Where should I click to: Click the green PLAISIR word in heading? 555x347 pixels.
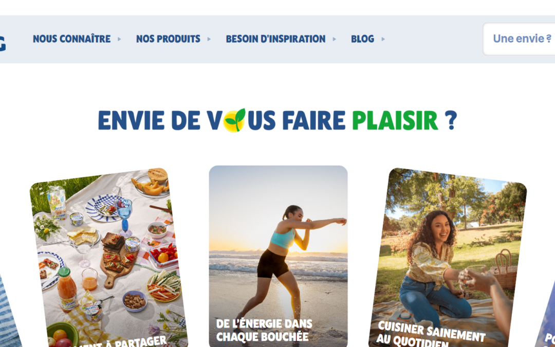pos(395,121)
